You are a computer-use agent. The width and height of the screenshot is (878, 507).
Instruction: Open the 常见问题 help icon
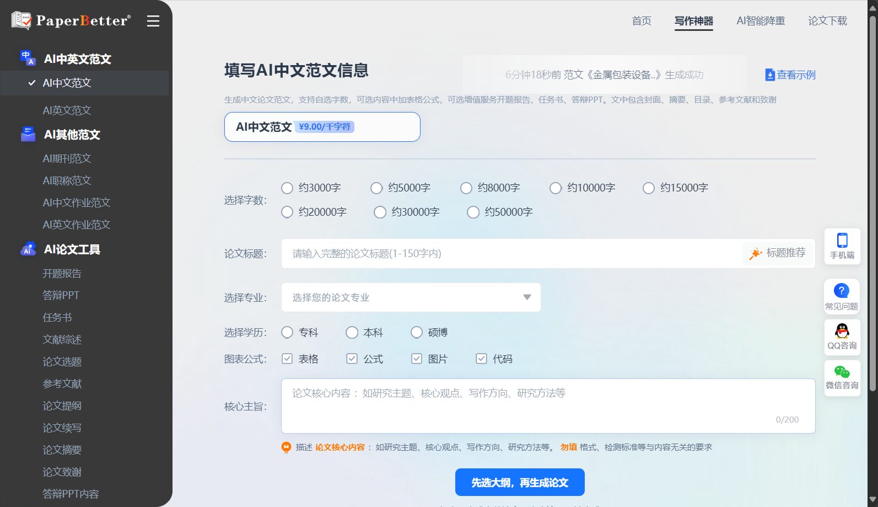842,291
